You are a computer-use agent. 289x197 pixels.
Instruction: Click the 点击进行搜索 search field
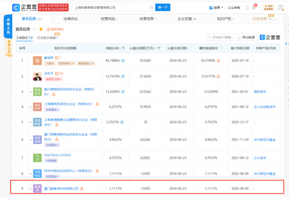pos(220,37)
